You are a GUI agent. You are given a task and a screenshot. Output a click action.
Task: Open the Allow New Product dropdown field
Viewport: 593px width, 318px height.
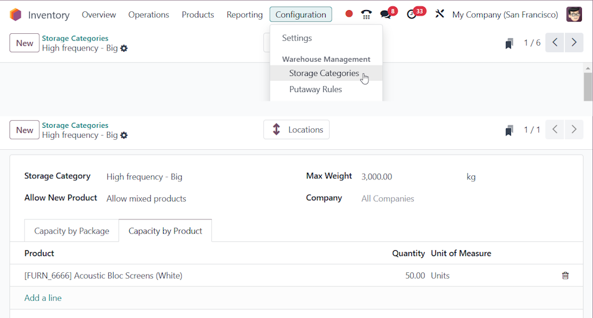point(198,199)
